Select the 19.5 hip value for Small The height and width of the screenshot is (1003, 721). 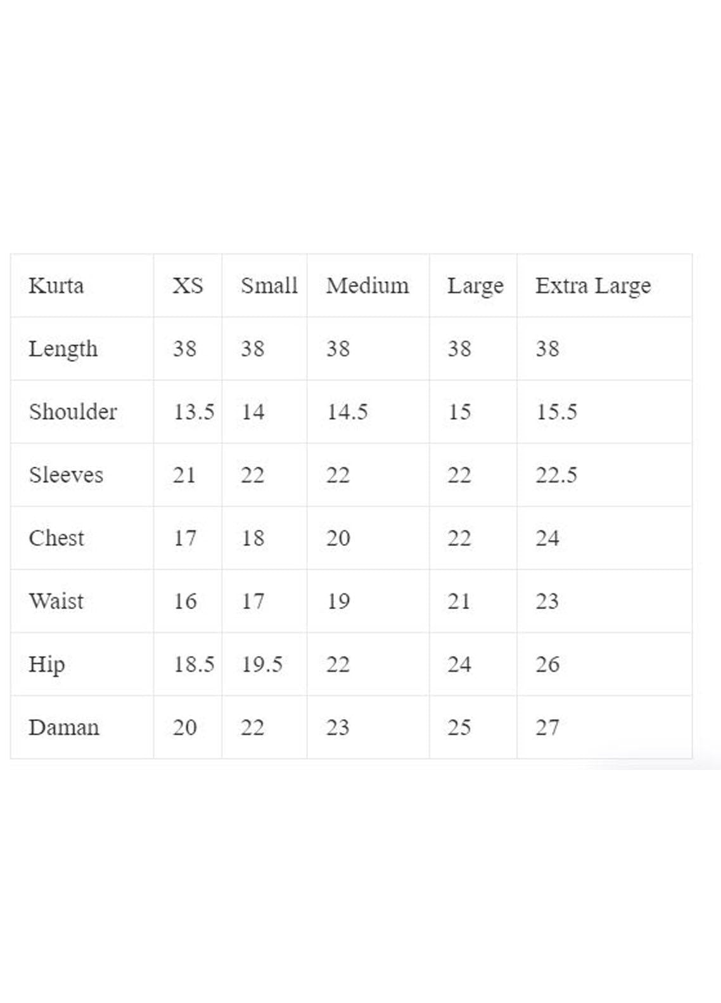point(262,664)
